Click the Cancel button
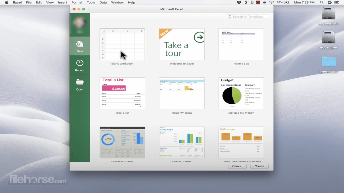This screenshot has height=193, width=344. 237,166
